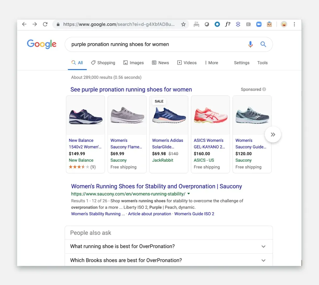
Task: Open the Article about pronation sitelink
Action: (x=149, y=214)
